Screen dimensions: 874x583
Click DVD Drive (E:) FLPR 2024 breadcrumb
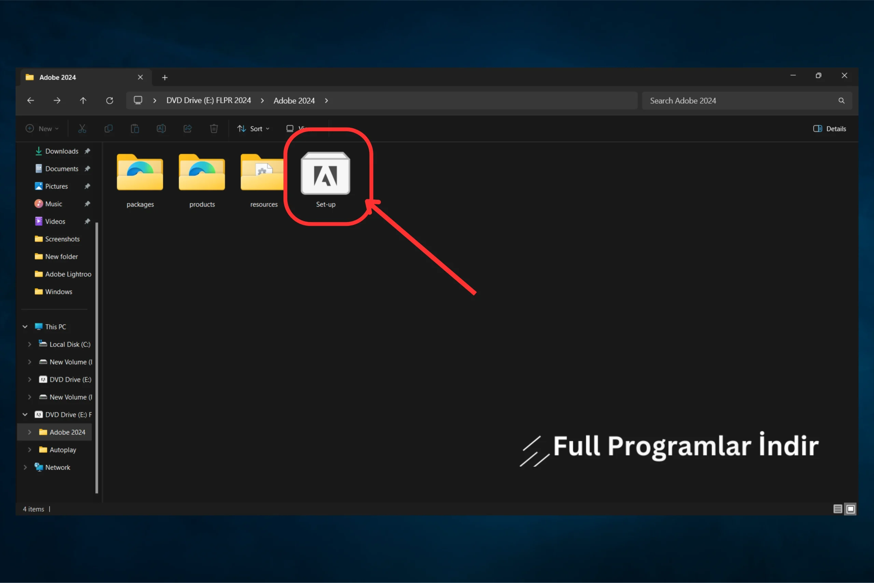pyautogui.click(x=209, y=100)
